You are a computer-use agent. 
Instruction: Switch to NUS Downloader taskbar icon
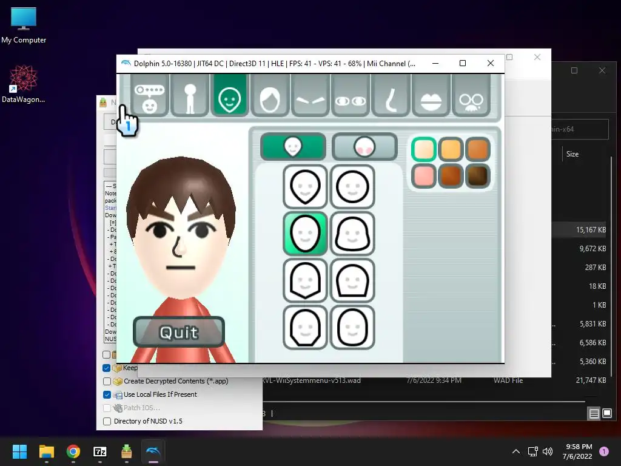coord(126,451)
